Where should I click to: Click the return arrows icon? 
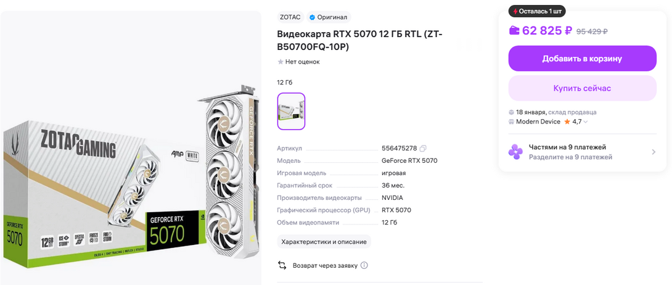(x=282, y=265)
